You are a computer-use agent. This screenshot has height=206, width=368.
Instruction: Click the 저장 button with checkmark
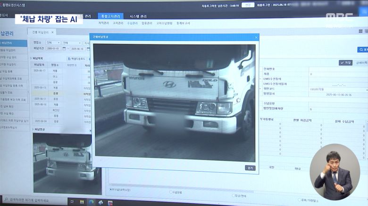pos(345,63)
